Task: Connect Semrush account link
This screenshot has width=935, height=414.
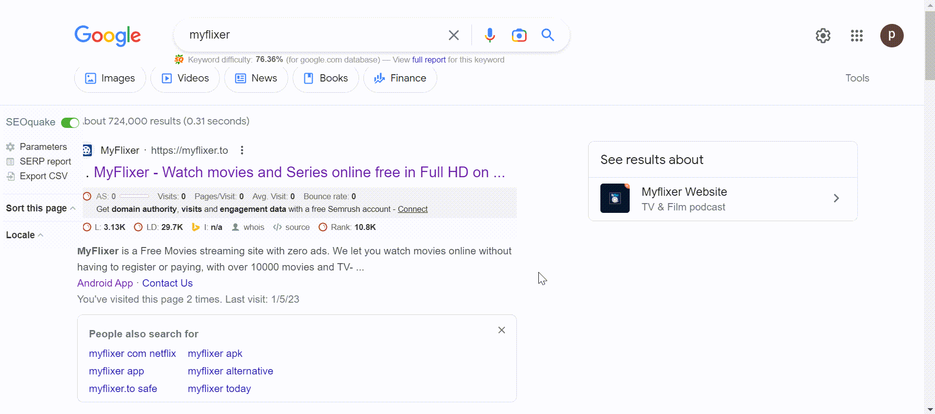Action: [412, 209]
